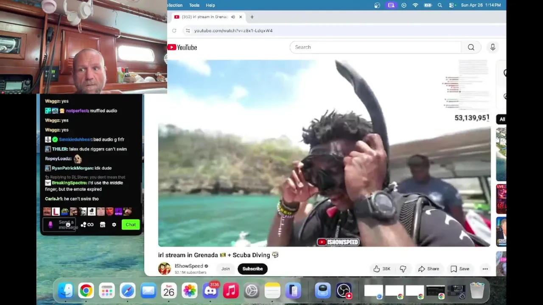Open Spotlight search in menu bar
The height and width of the screenshot is (305, 543).
[440, 5]
